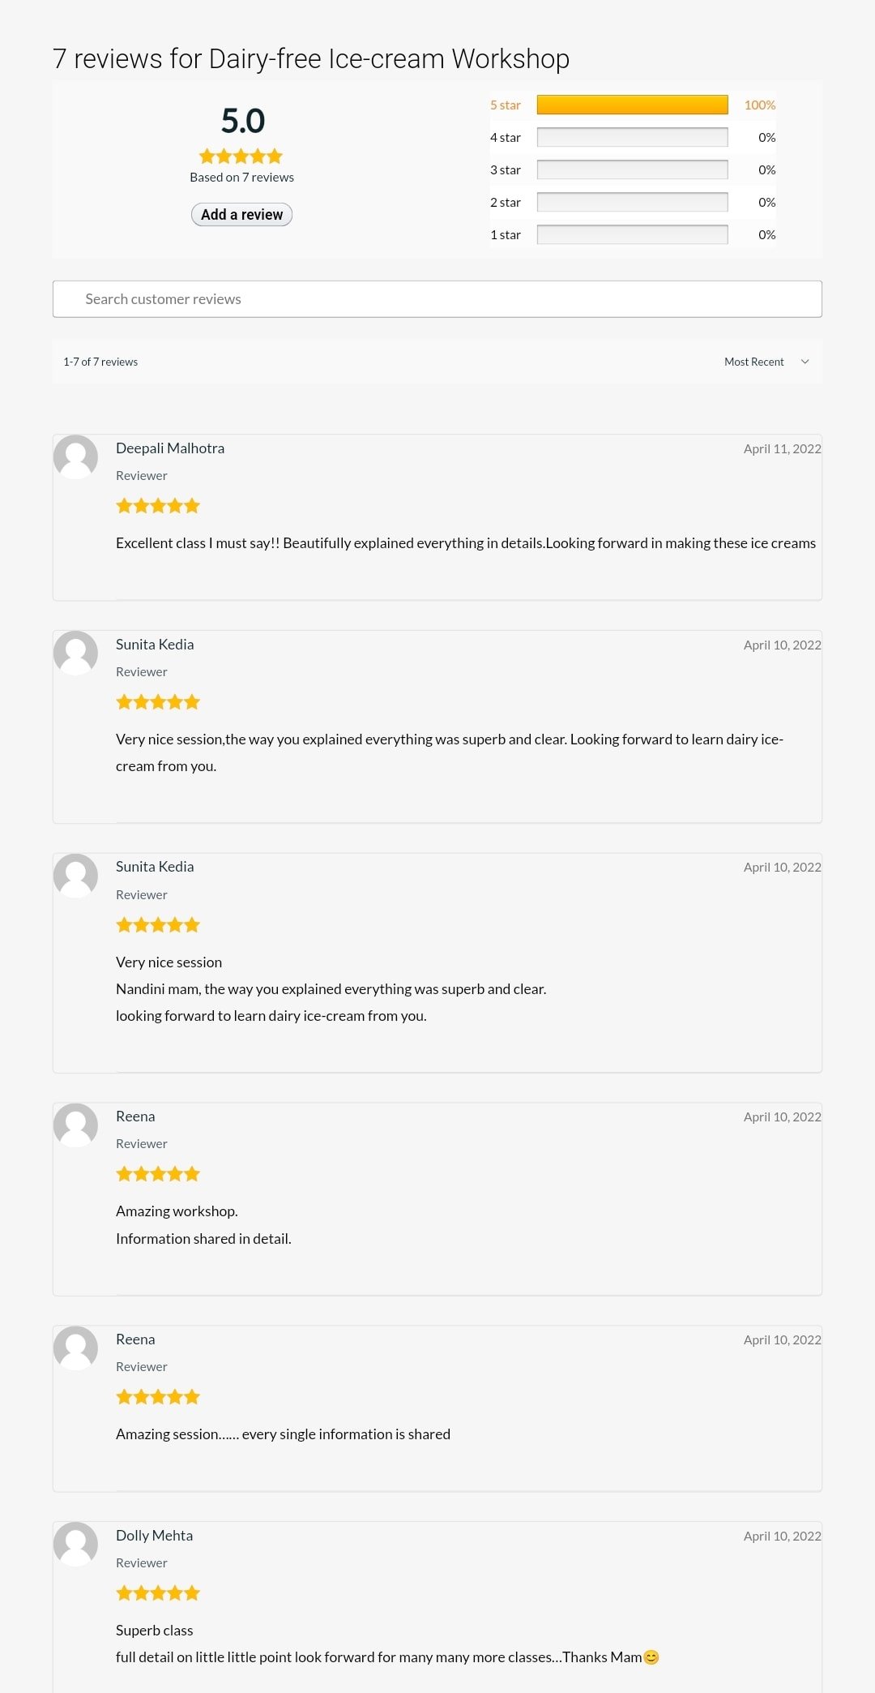Click the April 11, 2022 review date
875x1693 pixels.
782,449
